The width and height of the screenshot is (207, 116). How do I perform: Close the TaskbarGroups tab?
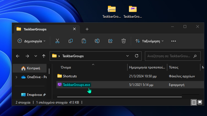point(75,29)
